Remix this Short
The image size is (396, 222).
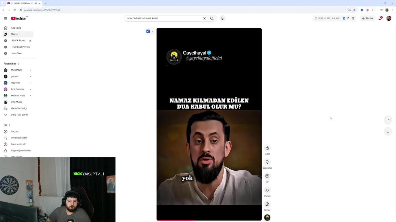[267, 204]
